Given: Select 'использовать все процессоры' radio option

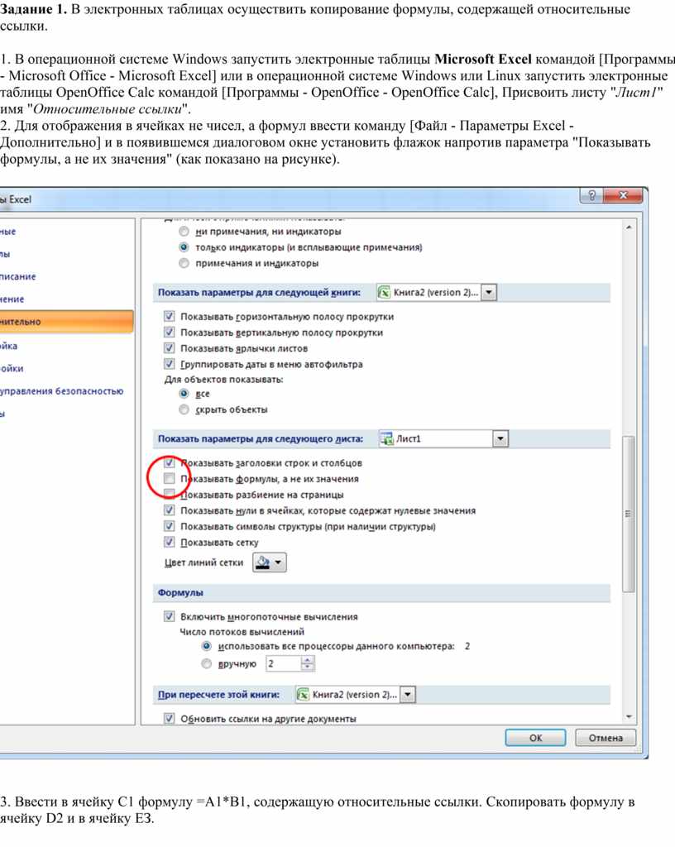Looking at the screenshot, I should [206, 646].
